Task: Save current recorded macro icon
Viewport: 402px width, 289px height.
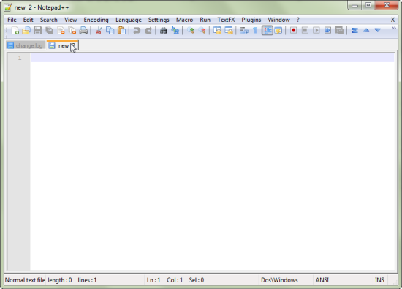Action: point(339,31)
